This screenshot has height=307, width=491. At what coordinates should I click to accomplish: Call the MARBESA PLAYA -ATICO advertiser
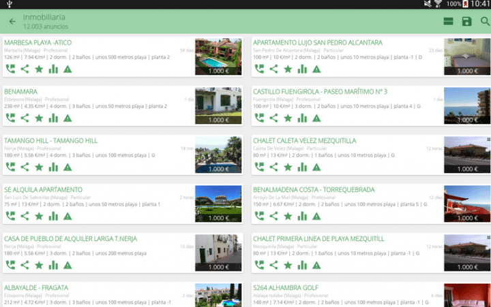pos(10,69)
